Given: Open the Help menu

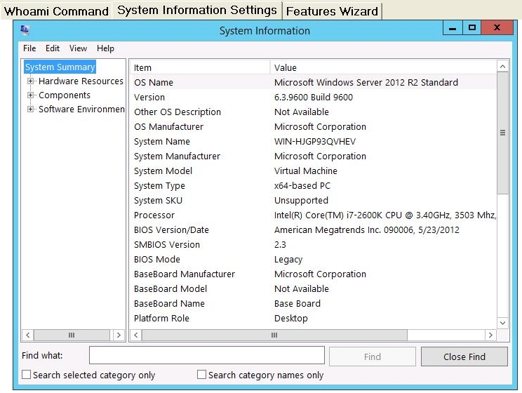Looking at the screenshot, I should (105, 48).
